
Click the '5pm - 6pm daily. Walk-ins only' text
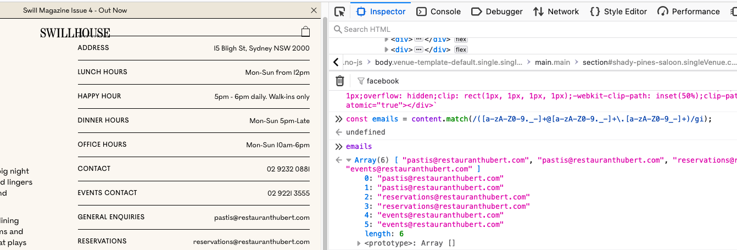tap(262, 97)
